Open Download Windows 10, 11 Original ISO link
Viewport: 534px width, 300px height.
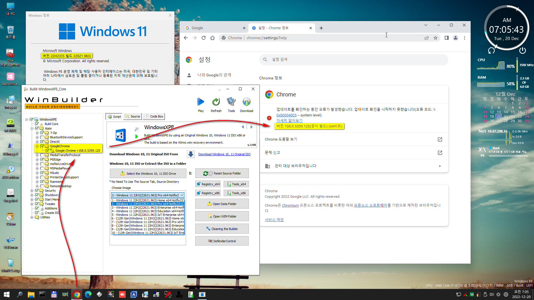(x=224, y=154)
